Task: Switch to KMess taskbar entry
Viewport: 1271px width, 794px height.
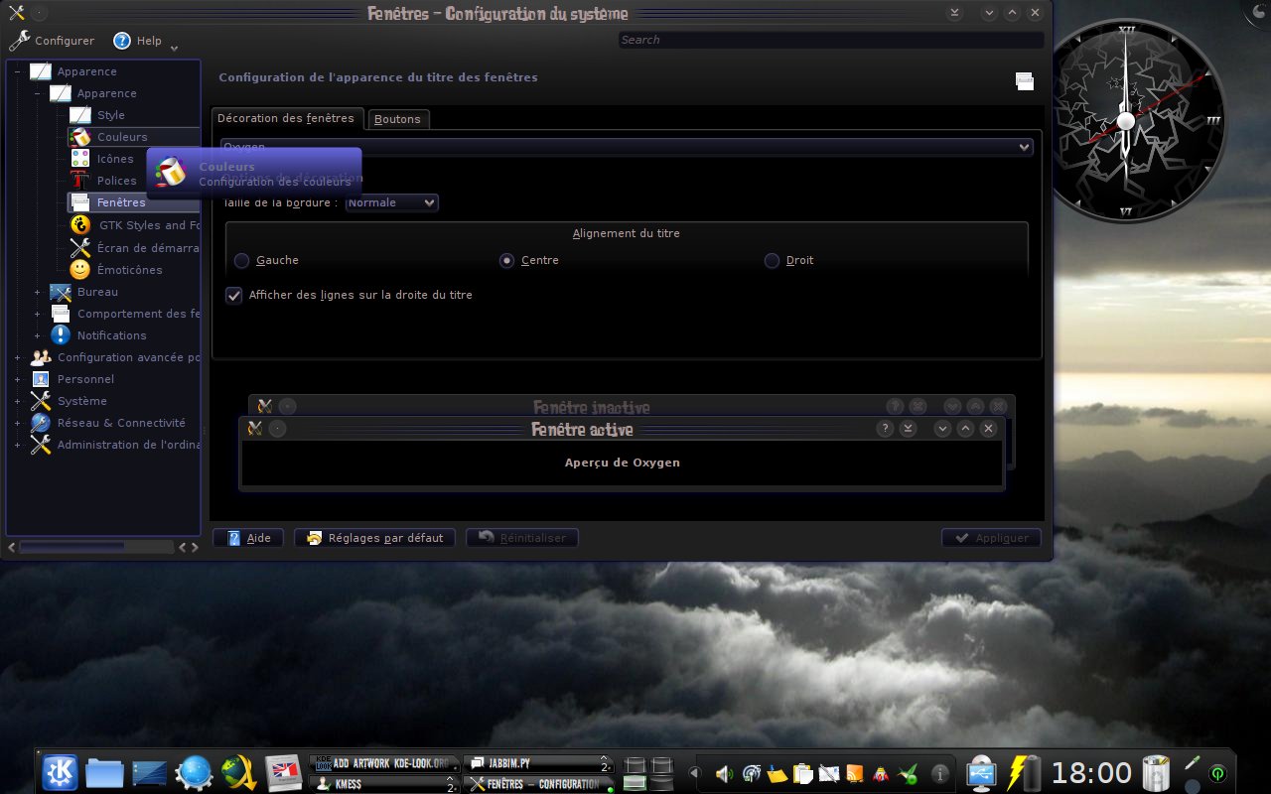Action: click(384, 784)
